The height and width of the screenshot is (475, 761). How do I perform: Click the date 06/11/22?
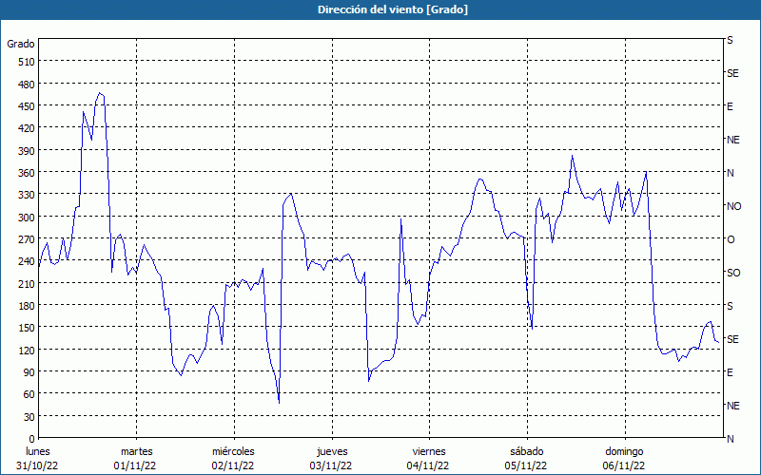point(624,465)
